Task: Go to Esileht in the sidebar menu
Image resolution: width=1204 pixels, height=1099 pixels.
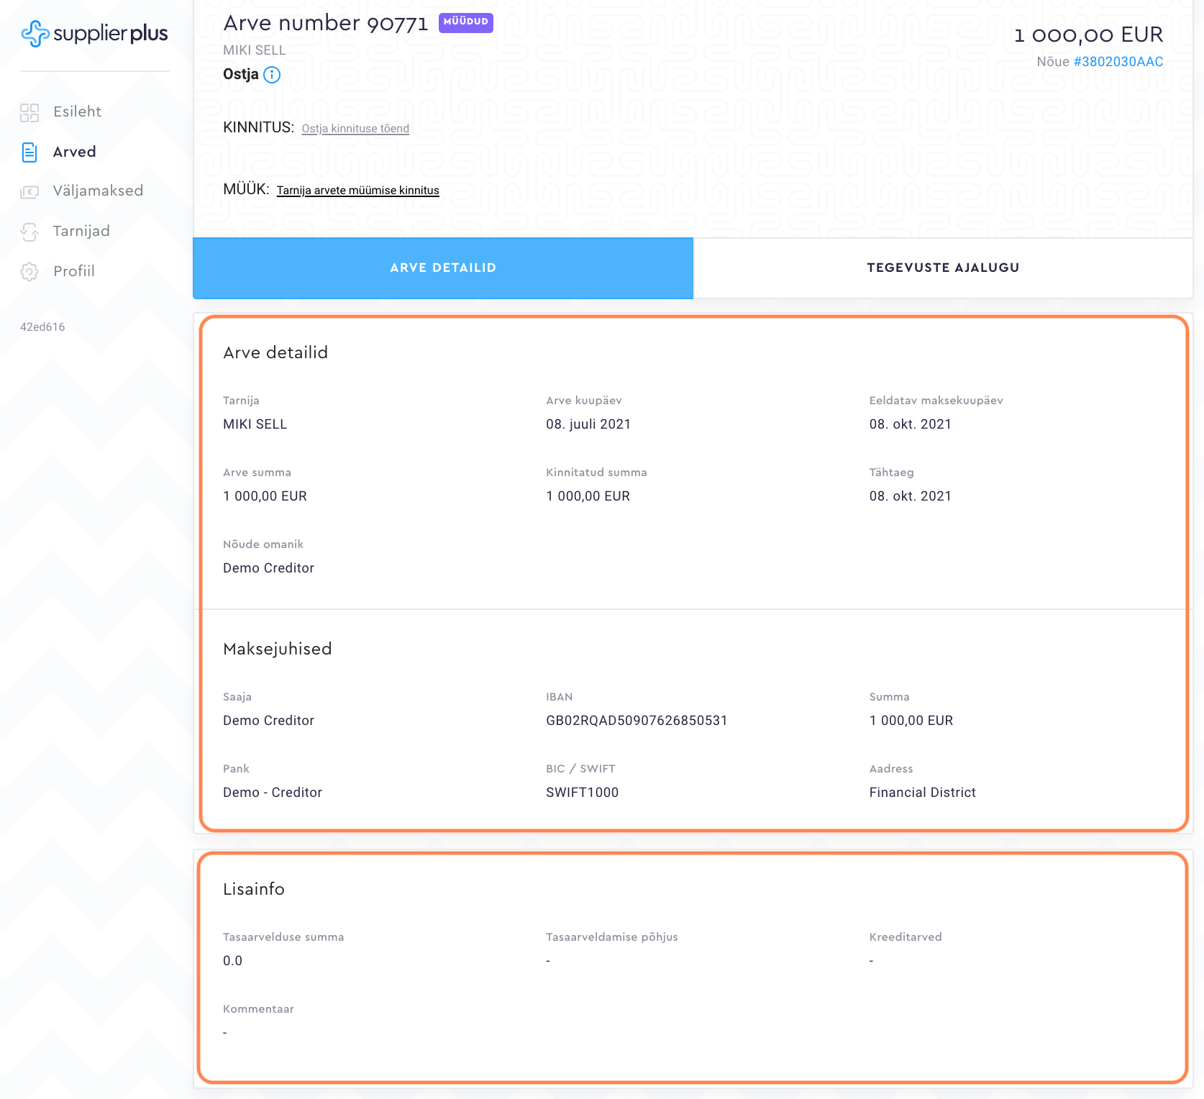Action: coord(77,111)
